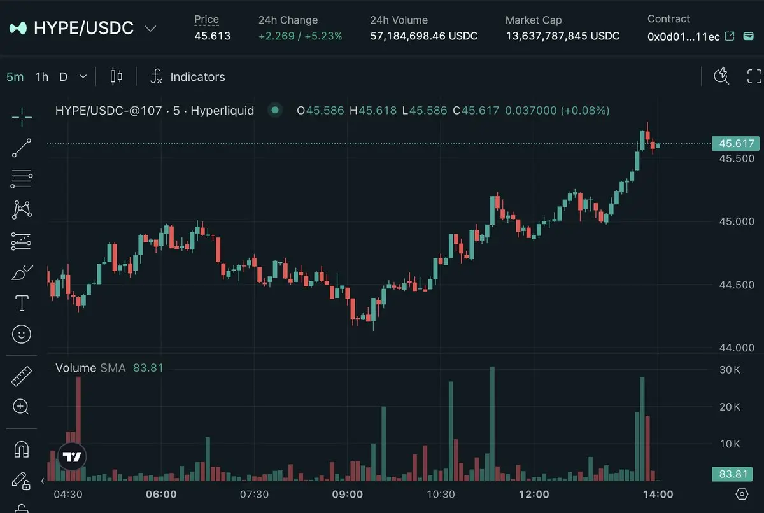Enter fullscreen chart mode

tap(754, 77)
